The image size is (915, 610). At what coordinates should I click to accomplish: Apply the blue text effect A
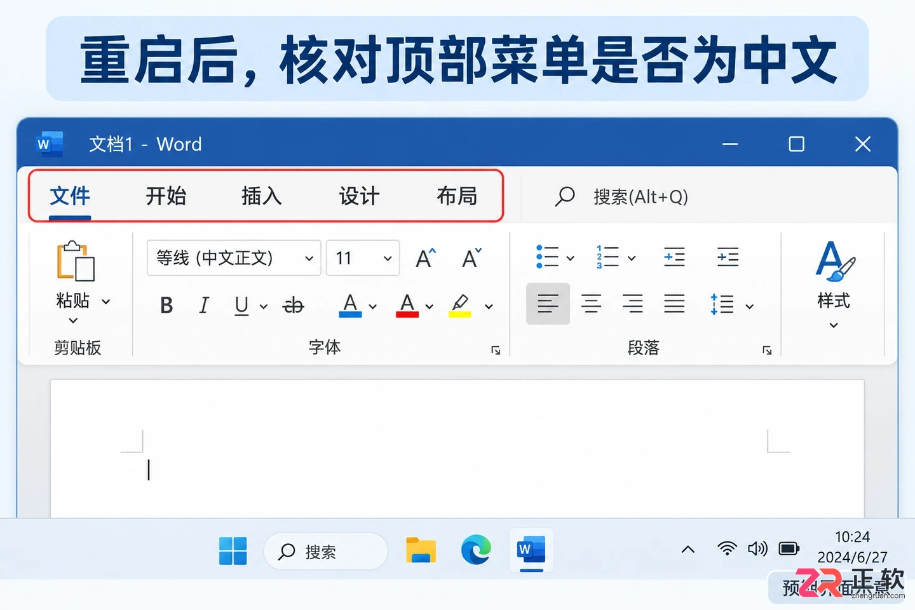350,306
